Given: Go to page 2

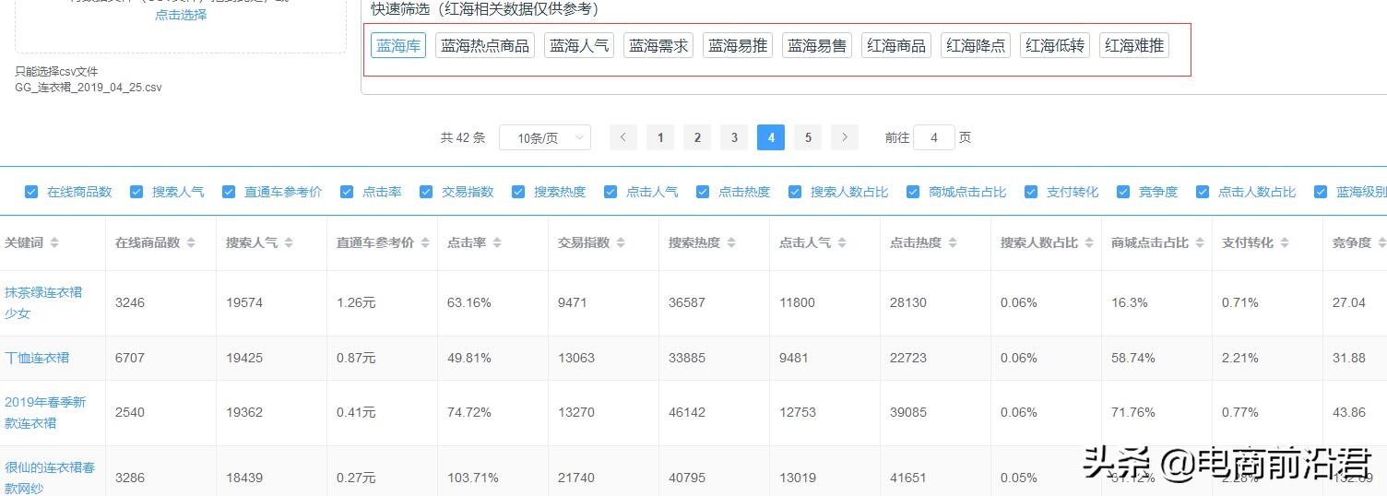Looking at the screenshot, I should [697, 137].
